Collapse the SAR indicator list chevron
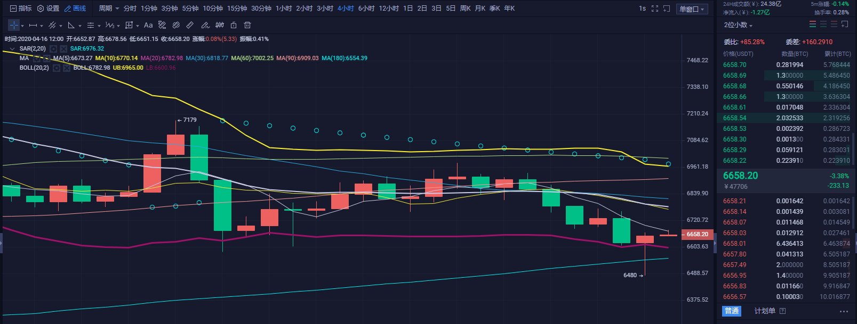Image resolution: width=857 pixels, height=324 pixels. coord(12,48)
